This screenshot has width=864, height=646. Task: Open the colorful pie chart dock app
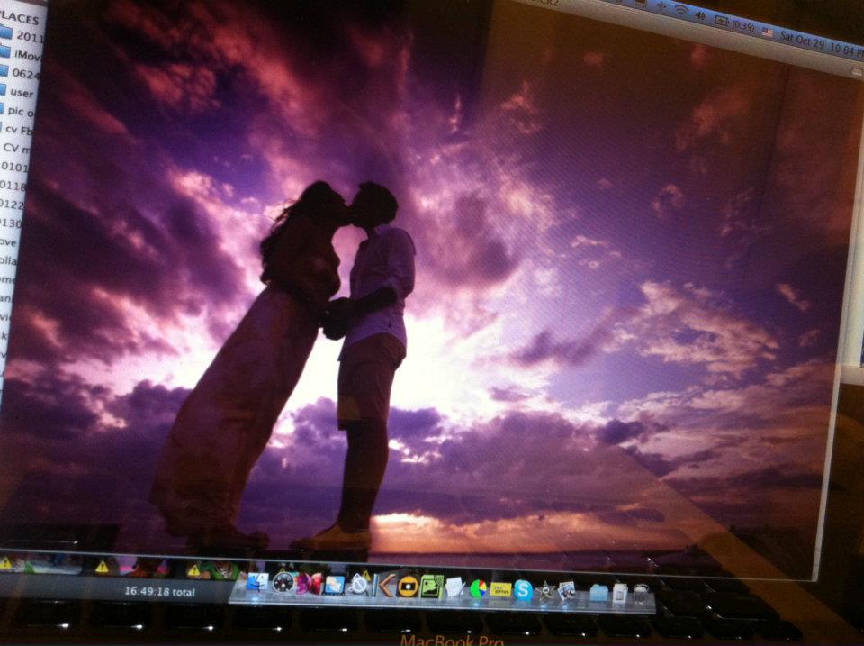pos(479,588)
